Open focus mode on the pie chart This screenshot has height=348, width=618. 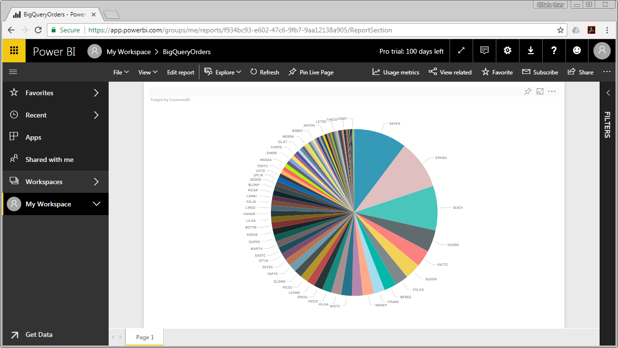[539, 91]
